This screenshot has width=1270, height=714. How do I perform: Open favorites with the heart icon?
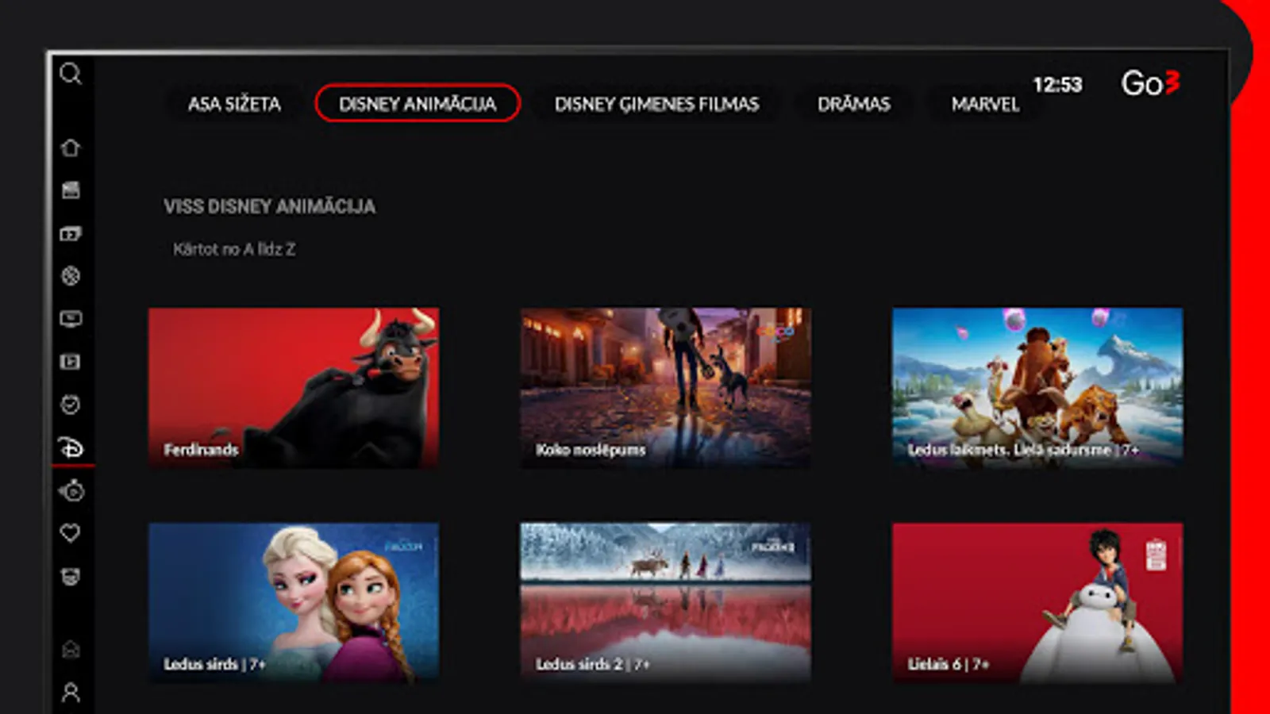71,533
